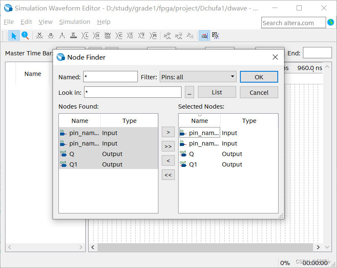Image resolution: width=337 pixels, height=268 pixels.
Task: Select Q row in Selected Nodes
Action: coord(228,154)
